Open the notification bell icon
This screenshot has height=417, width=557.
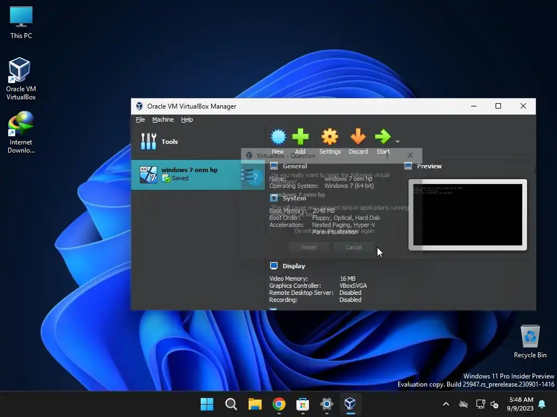coord(542,404)
